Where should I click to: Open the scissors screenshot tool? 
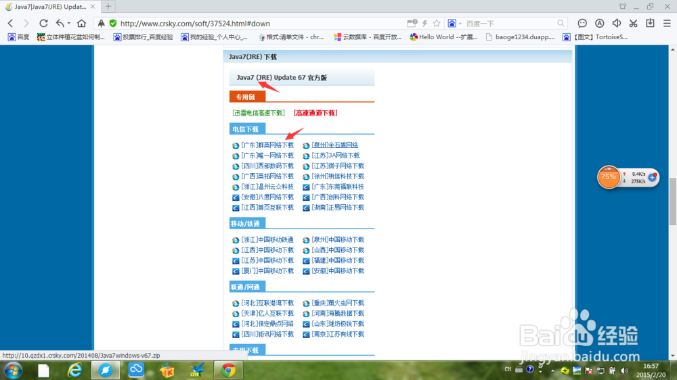(634, 23)
